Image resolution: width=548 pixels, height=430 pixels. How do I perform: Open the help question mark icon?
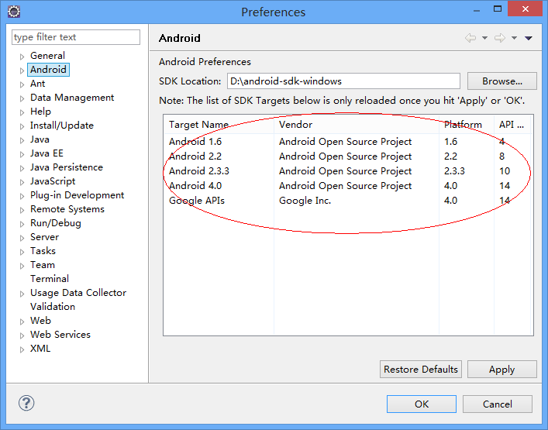point(26,403)
